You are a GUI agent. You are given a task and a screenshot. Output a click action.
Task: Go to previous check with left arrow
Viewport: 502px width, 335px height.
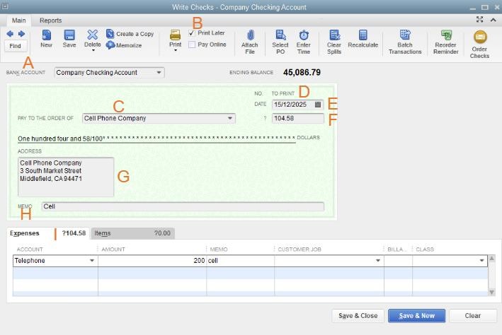10,33
